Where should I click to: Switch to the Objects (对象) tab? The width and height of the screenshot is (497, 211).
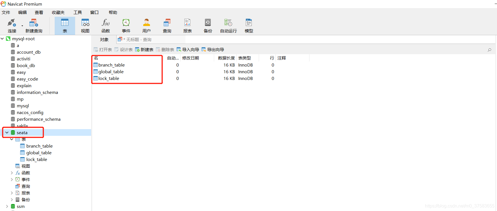(104, 40)
